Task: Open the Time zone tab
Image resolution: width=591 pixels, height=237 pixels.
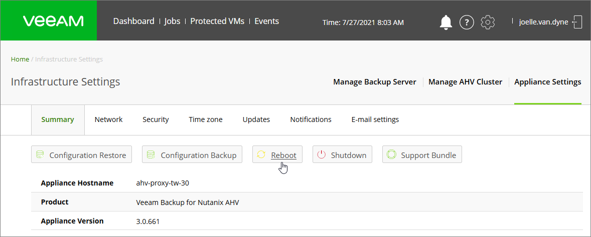Action: click(x=206, y=119)
